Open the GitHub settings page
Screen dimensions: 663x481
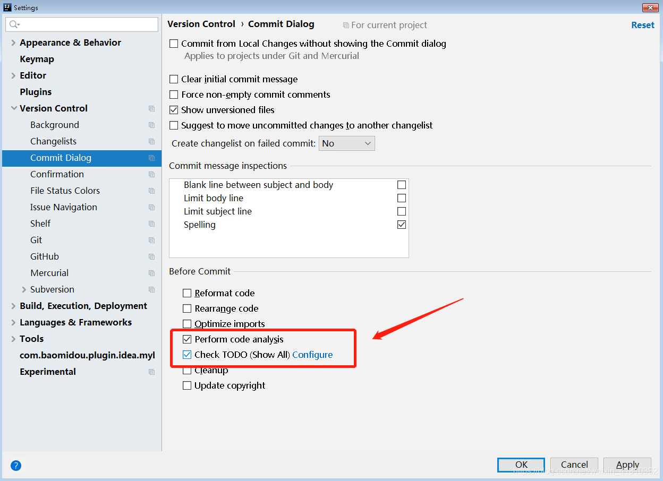point(44,256)
